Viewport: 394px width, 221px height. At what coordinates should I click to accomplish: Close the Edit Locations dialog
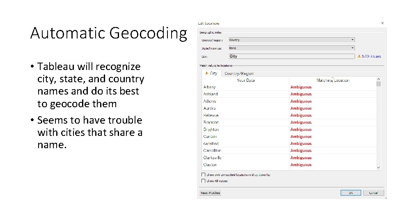point(383,23)
